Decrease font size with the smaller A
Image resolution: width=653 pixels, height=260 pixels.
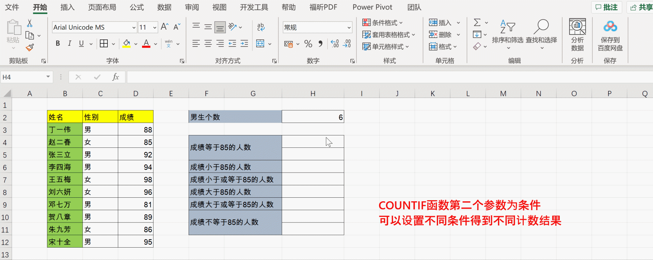177,27
